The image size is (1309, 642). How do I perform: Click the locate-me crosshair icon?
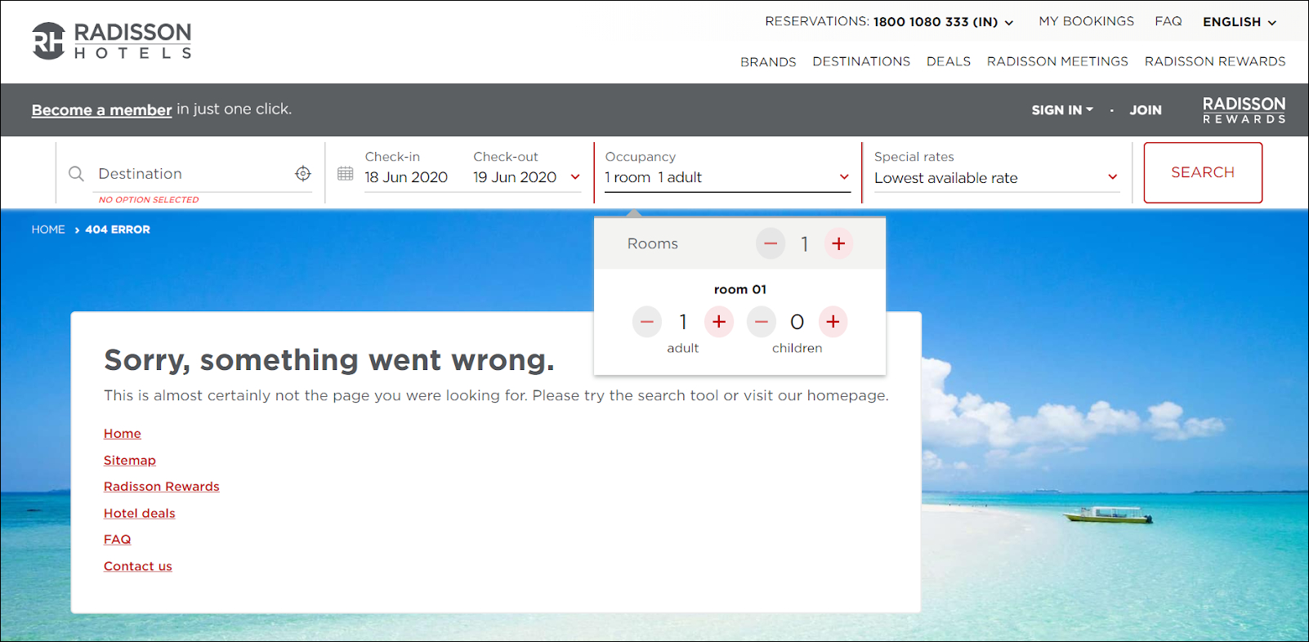[x=303, y=174]
